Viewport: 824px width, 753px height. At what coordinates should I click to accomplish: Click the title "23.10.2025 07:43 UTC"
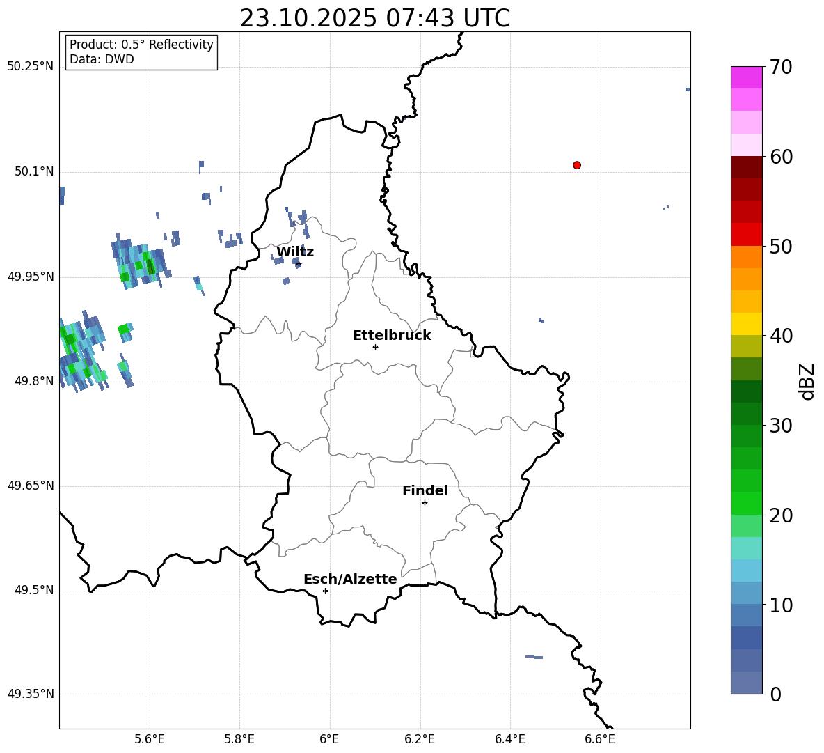coord(374,18)
